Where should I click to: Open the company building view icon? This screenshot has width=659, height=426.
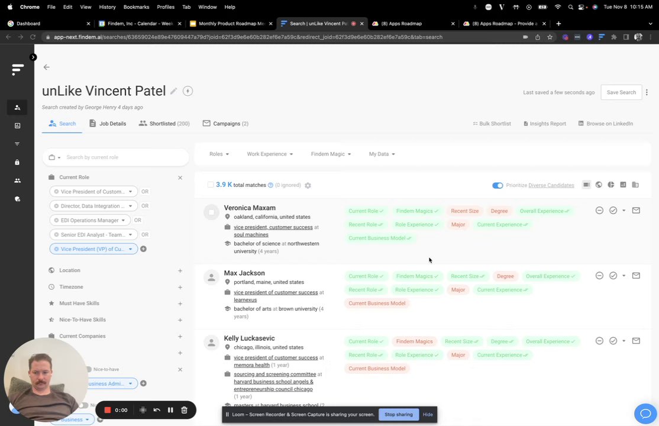[x=635, y=185]
